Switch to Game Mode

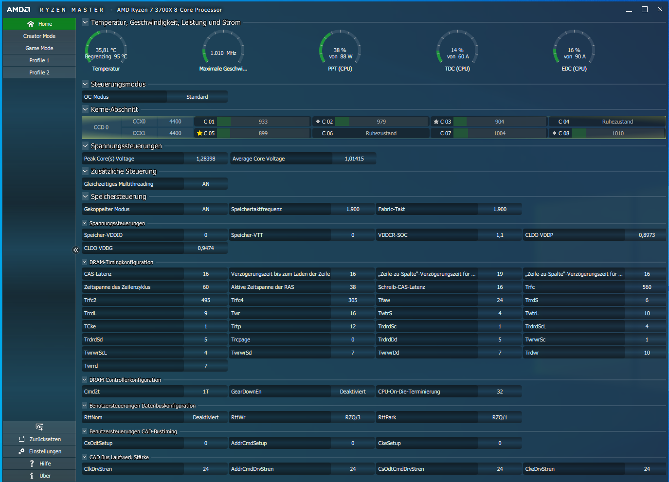[x=39, y=48]
